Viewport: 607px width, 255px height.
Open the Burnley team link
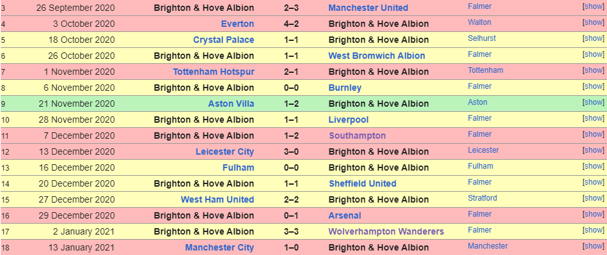coord(345,88)
